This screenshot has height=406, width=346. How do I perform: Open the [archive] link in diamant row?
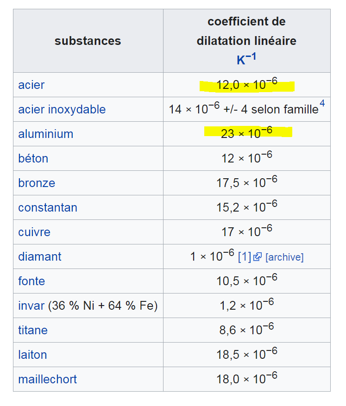pyautogui.click(x=284, y=257)
